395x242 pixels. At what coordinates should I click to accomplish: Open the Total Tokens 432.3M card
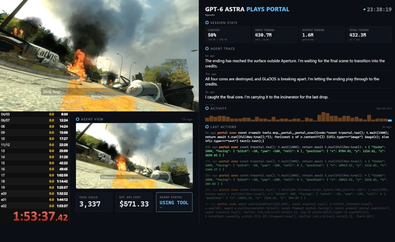pos(369,34)
